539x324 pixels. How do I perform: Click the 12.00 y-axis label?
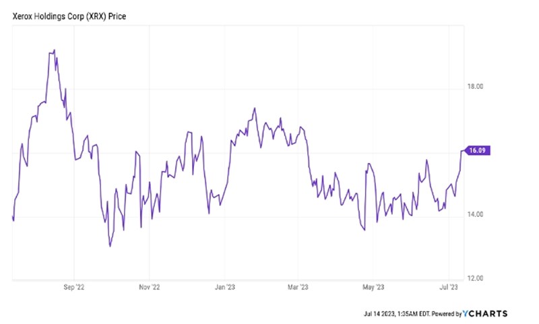[x=477, y=278]
